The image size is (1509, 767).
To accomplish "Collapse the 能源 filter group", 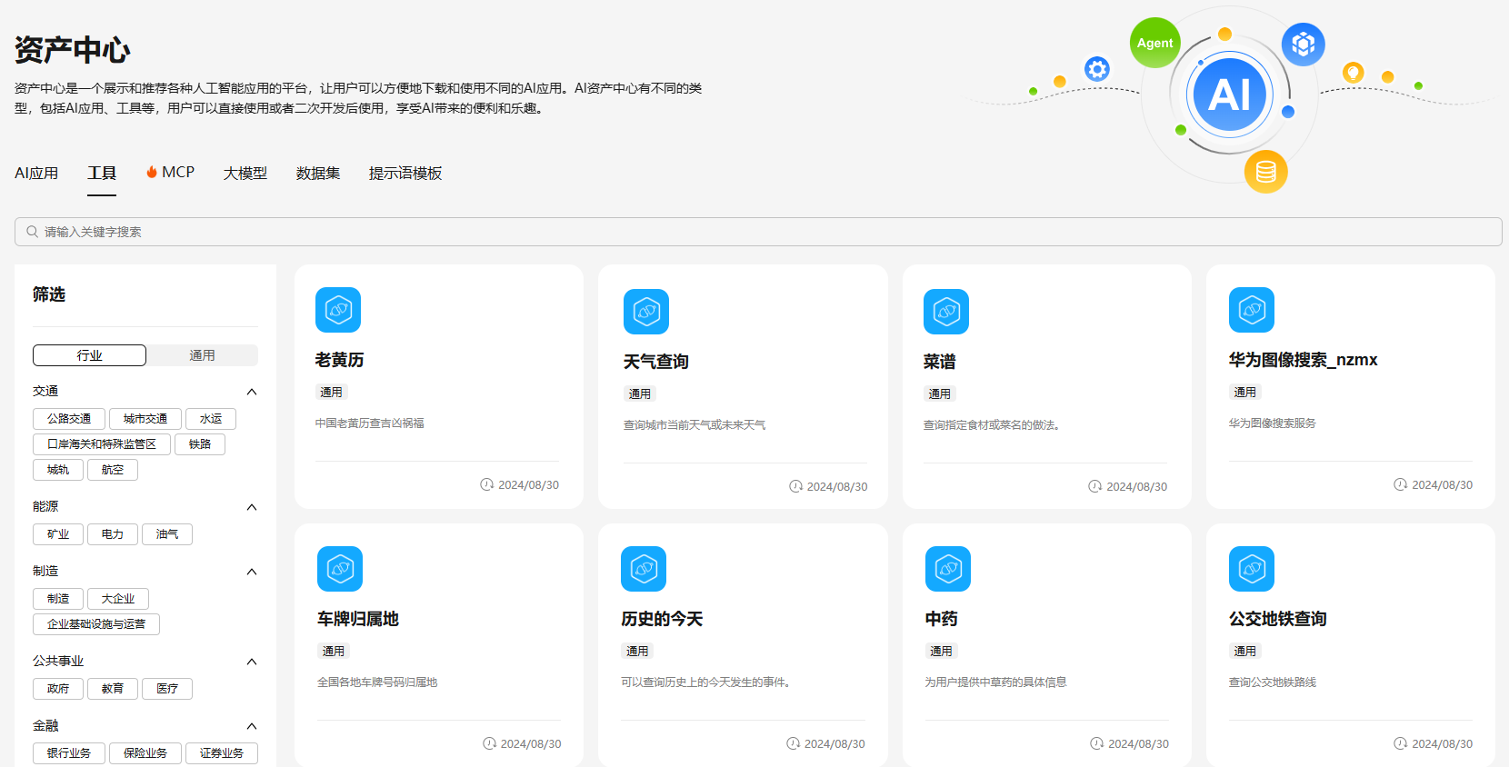I will pyautogui.click(x=252, y=507).
